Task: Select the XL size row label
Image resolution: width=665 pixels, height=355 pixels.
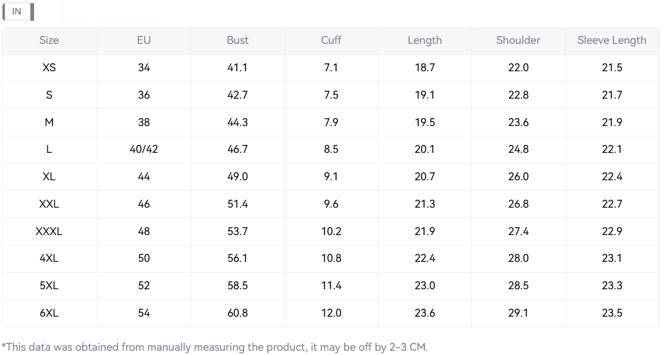Action: point(49,177)
